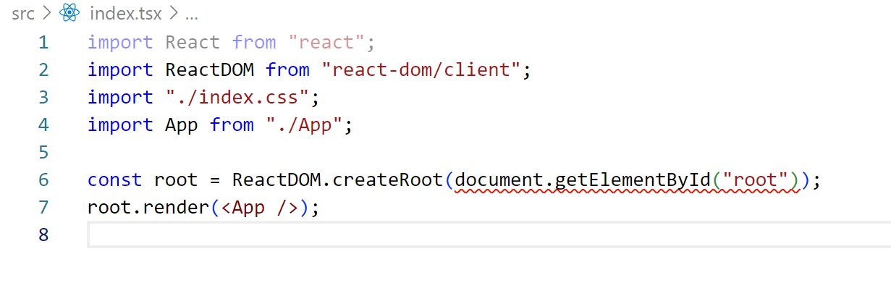
Task: Click line number 3 in gutter
Action: point(43,97)
